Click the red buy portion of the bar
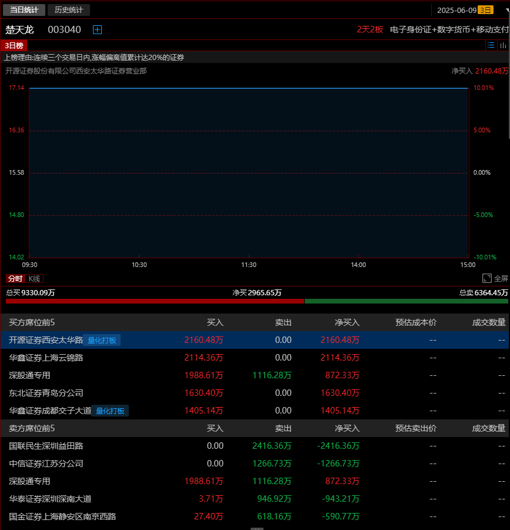Screen dimensions: 510x530 coord(155,301)
